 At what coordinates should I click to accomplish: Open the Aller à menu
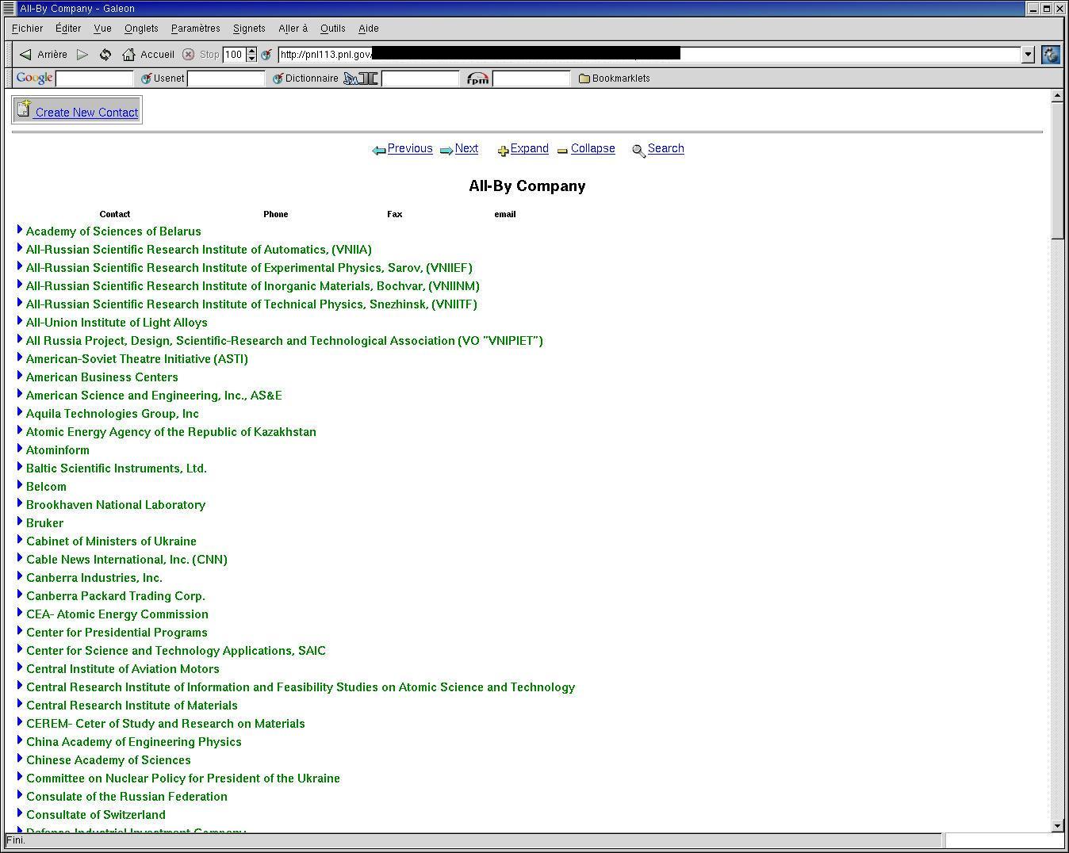(x=293, y=29)
